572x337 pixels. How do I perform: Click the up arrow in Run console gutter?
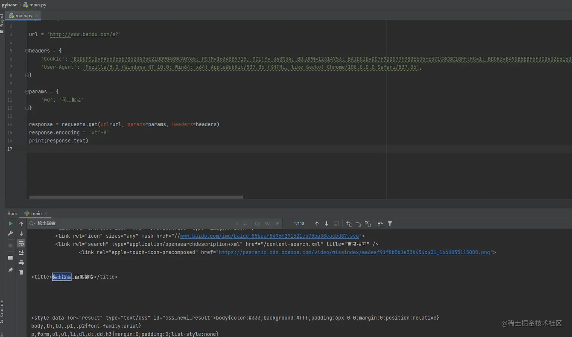pos(21,224)
